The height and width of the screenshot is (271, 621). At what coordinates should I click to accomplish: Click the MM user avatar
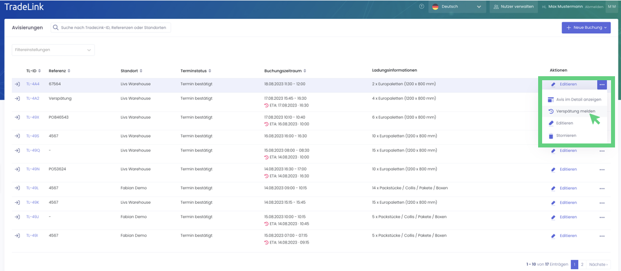pyautogui.click(x=611, y=7)
